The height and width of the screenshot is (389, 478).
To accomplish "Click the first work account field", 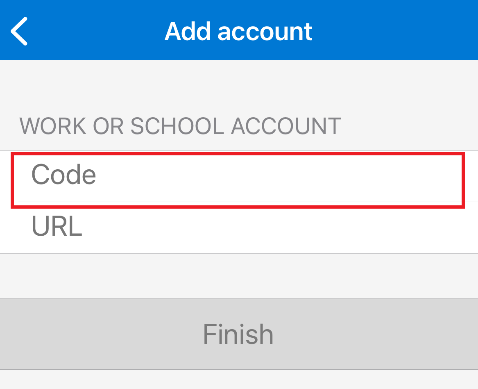I will [x=238, y=176].
